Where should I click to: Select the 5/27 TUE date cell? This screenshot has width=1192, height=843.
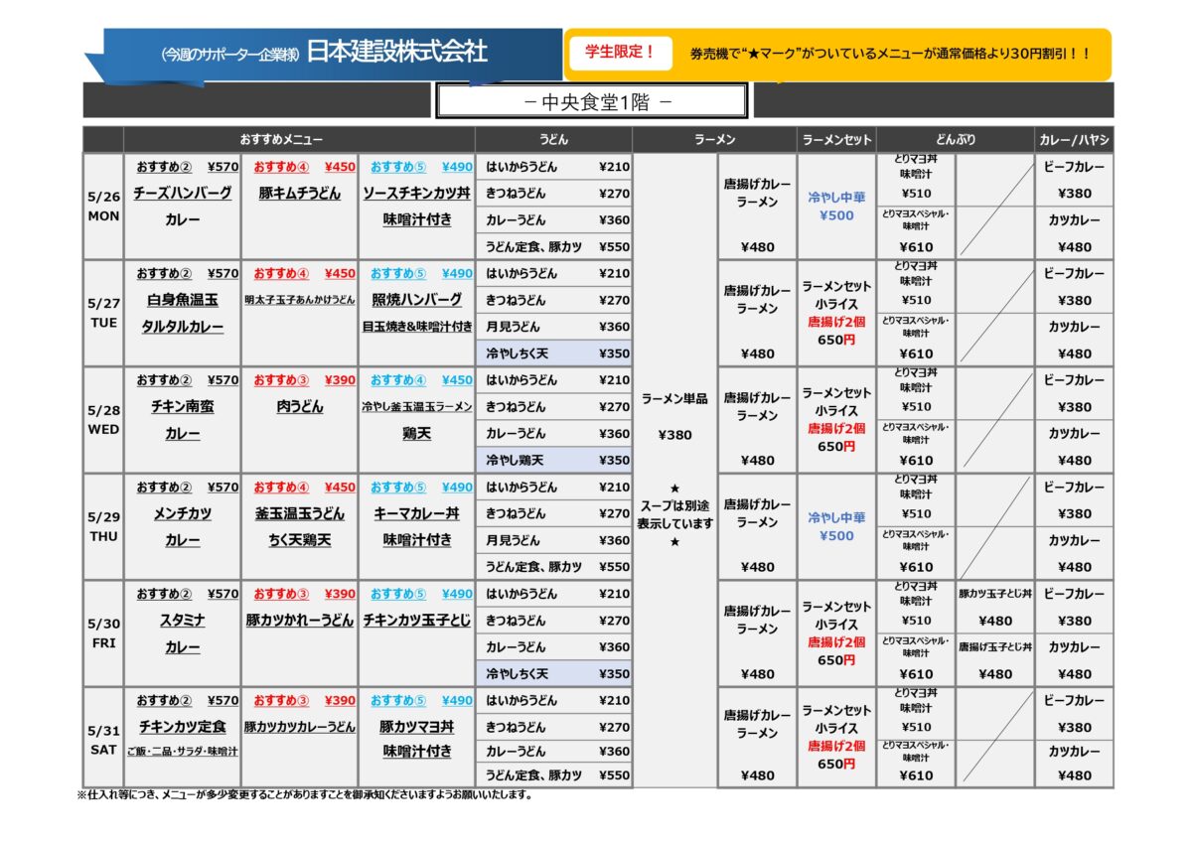[103, 314]
